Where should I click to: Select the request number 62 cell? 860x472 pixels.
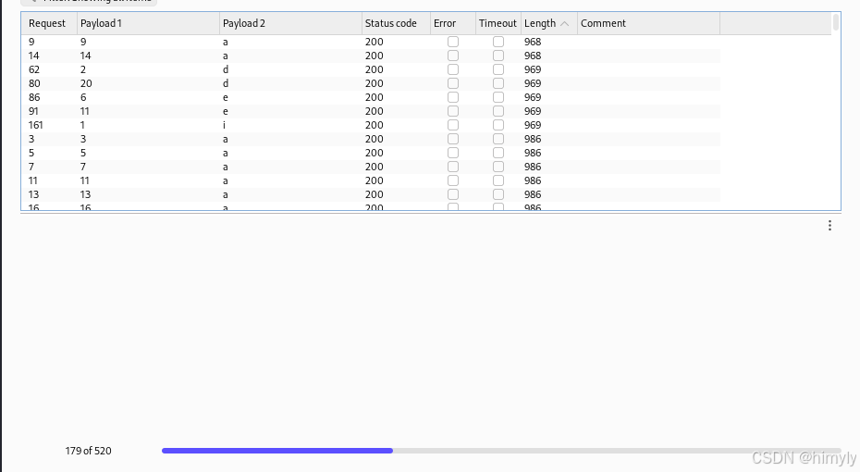pos(34,69)
